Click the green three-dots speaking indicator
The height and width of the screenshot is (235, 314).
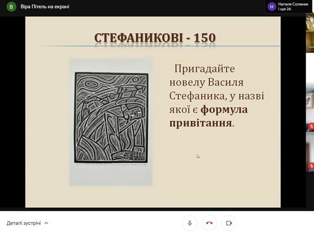(311, 47)
